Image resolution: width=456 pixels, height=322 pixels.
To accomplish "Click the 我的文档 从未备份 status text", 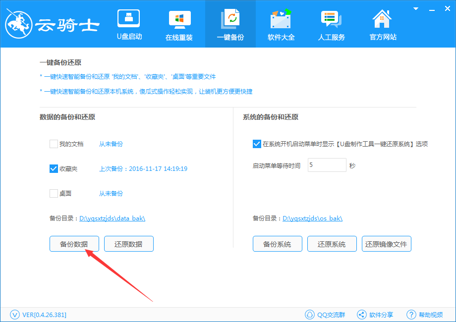I will pyautogui.click(x=111, y=144).
